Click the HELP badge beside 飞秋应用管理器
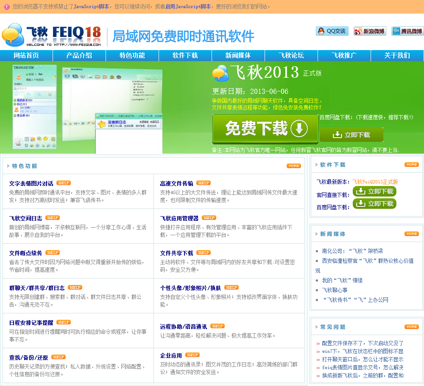This screenshot has width=424, height=386. coord(209,218)
